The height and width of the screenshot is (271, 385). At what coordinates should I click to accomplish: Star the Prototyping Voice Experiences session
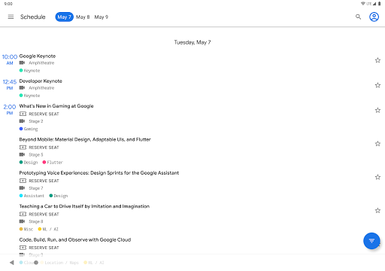377,177
